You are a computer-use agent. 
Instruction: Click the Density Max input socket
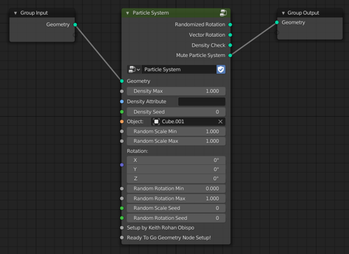122,91
